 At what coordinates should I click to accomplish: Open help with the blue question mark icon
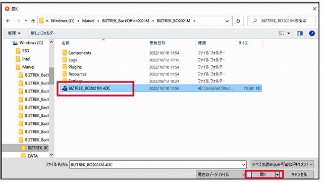(312, 33)
